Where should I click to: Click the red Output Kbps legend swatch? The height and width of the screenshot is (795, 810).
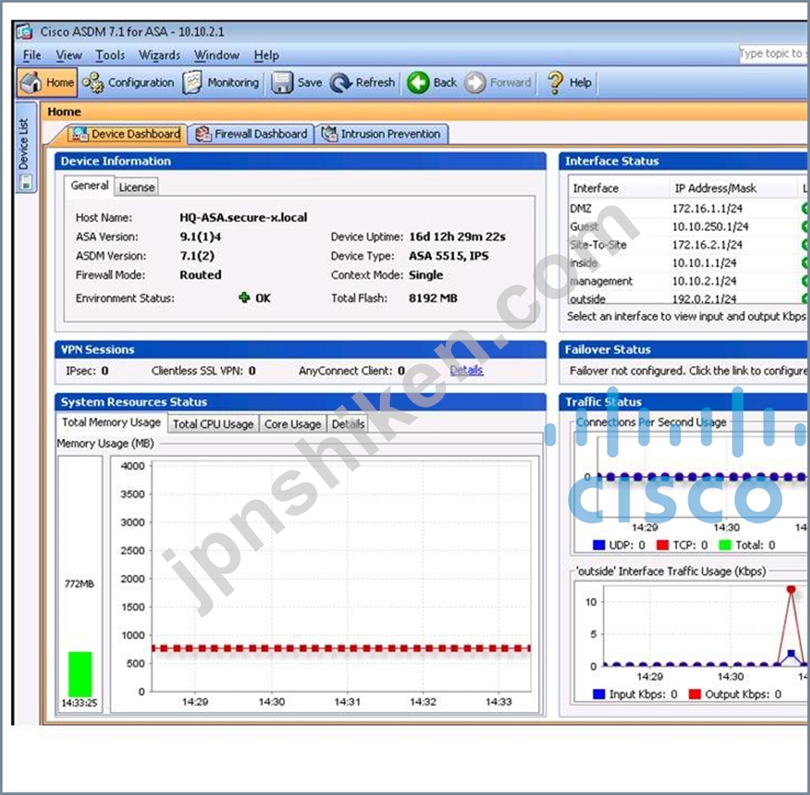click(695, 694)
